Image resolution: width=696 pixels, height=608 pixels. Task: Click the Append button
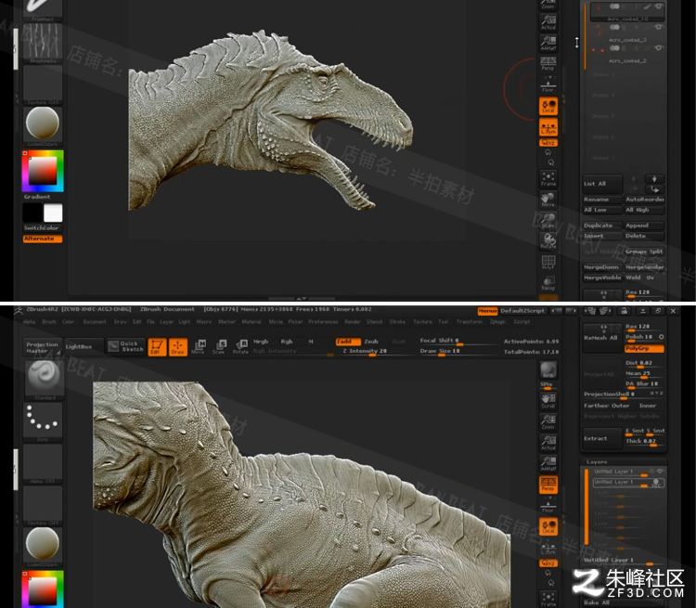[644, 226]
